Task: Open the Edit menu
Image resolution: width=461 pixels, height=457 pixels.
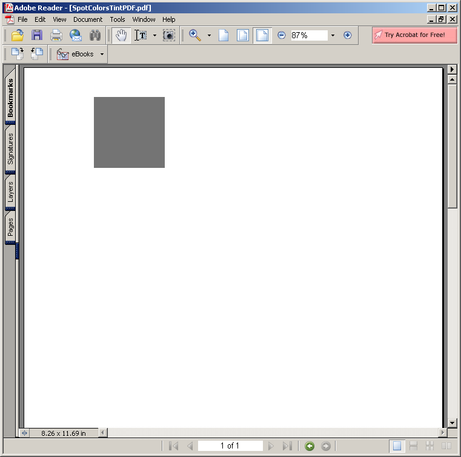Action: [x=40, y=19]
